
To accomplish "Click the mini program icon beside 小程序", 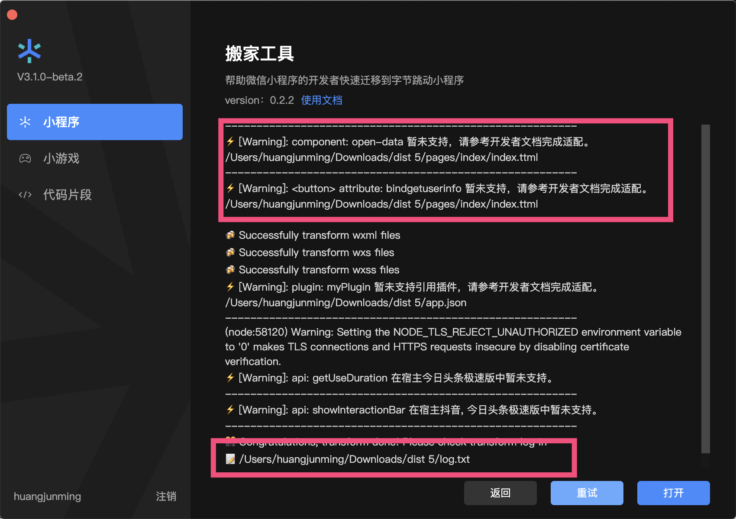I will tap(25, 122).
